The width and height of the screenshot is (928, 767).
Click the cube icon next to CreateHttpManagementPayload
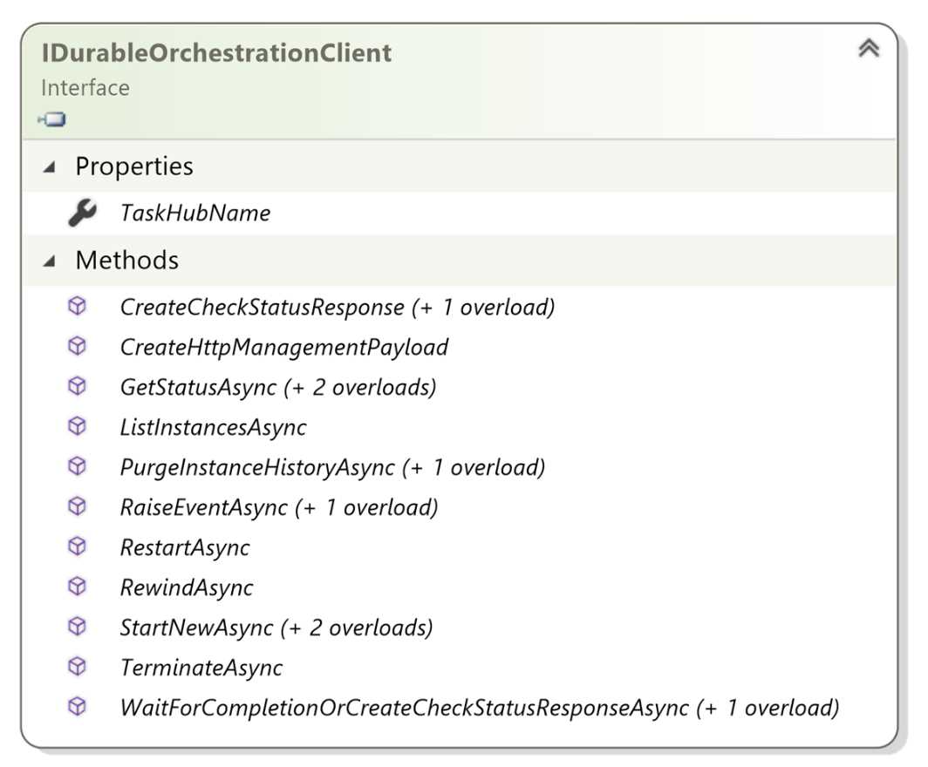79,347
